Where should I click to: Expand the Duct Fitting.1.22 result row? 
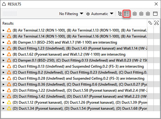coord(4,90)
